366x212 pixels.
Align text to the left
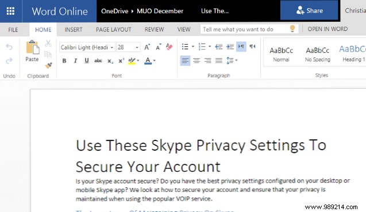coord(185,61)
